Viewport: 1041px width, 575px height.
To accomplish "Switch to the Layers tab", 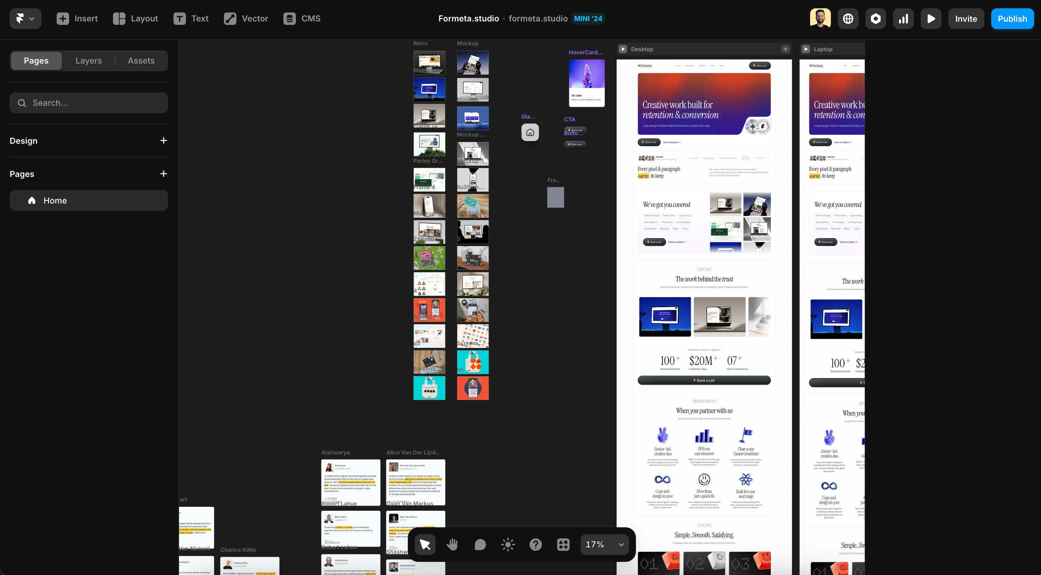I will point(88,60).
